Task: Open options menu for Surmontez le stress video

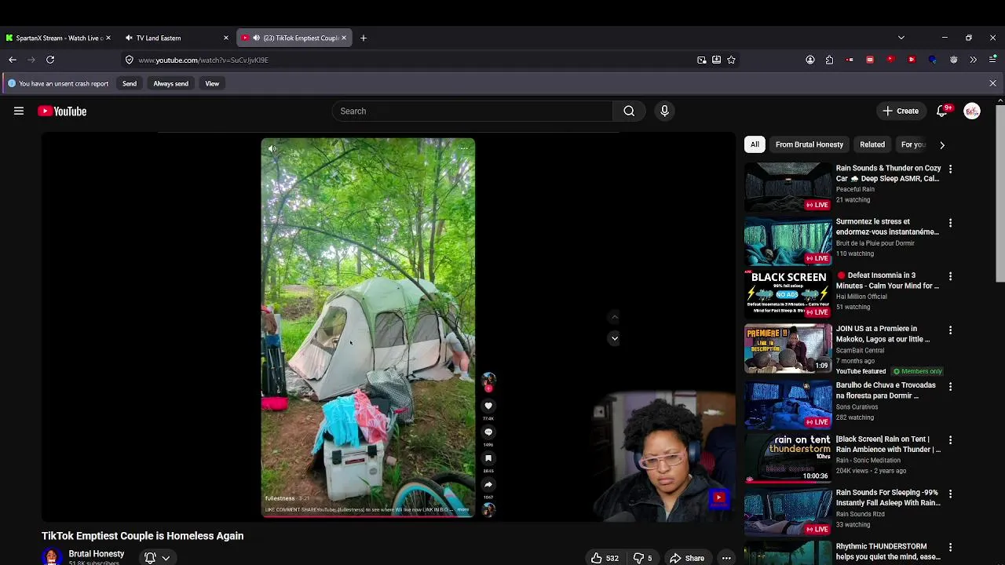Action: pos(950,223)
